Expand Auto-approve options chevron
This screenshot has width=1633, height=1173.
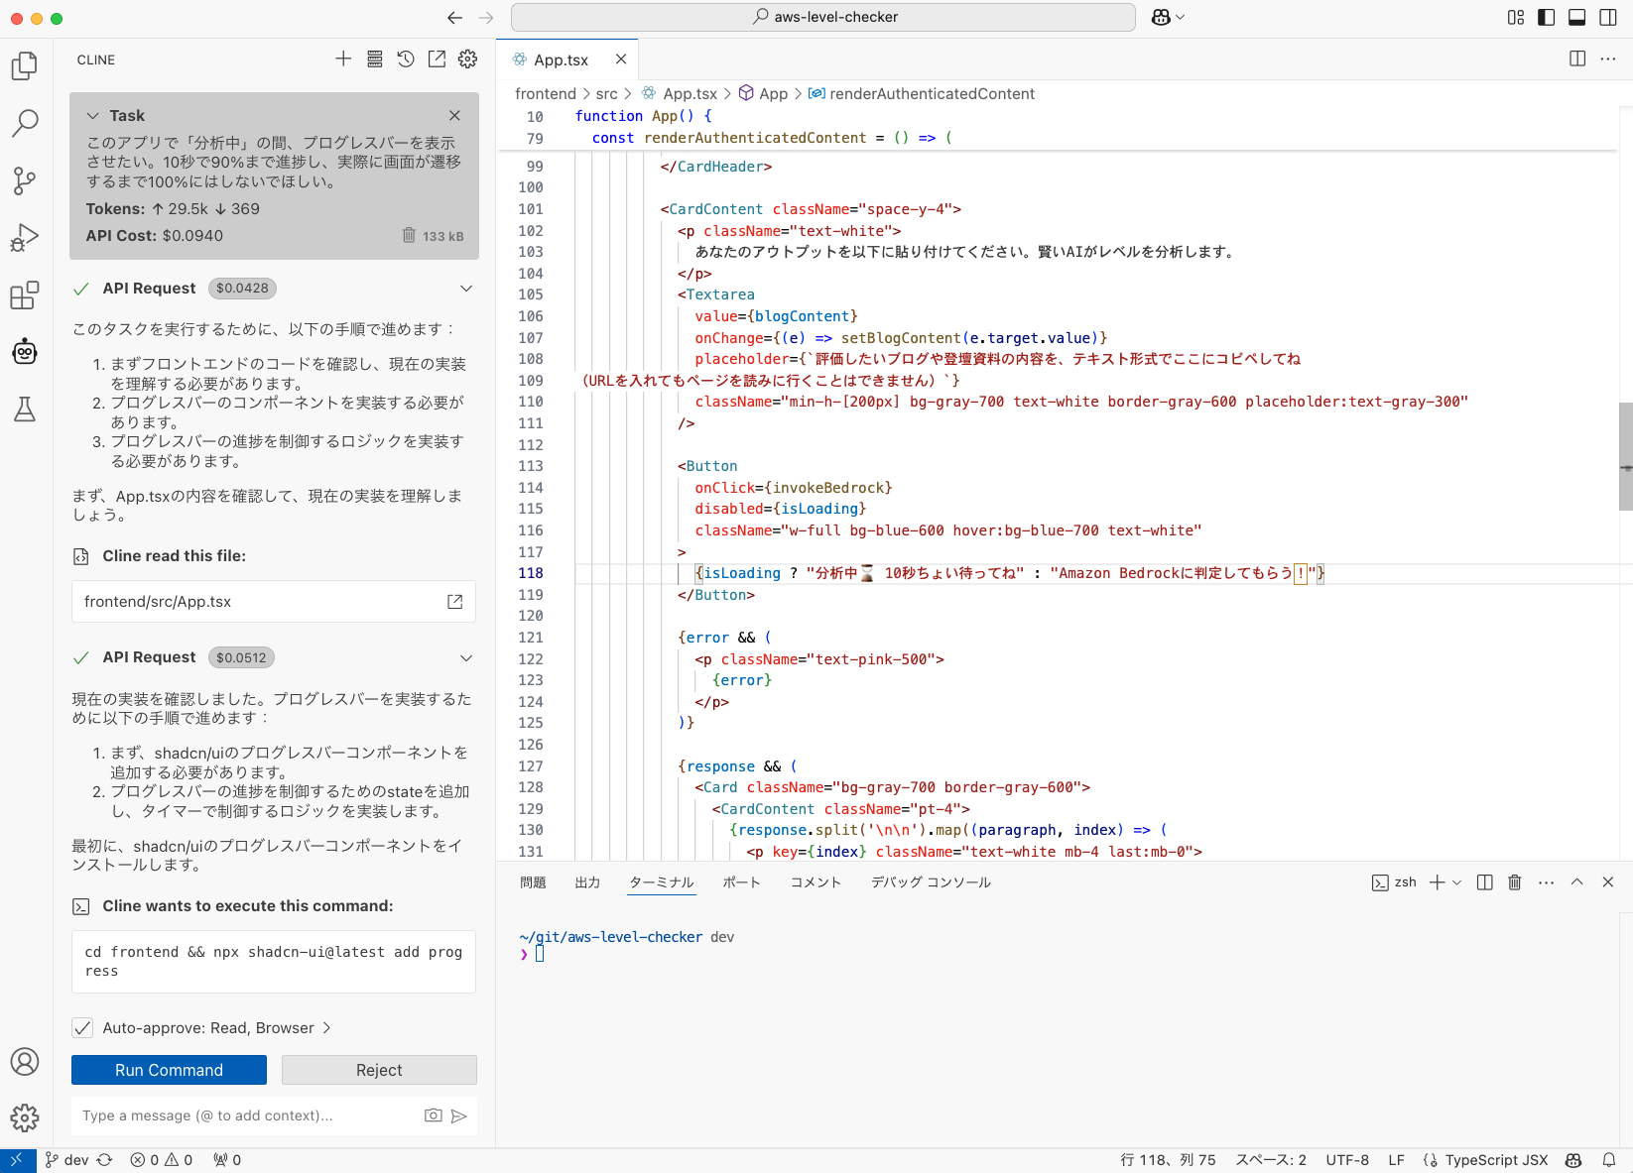(x=327, y=1028)
